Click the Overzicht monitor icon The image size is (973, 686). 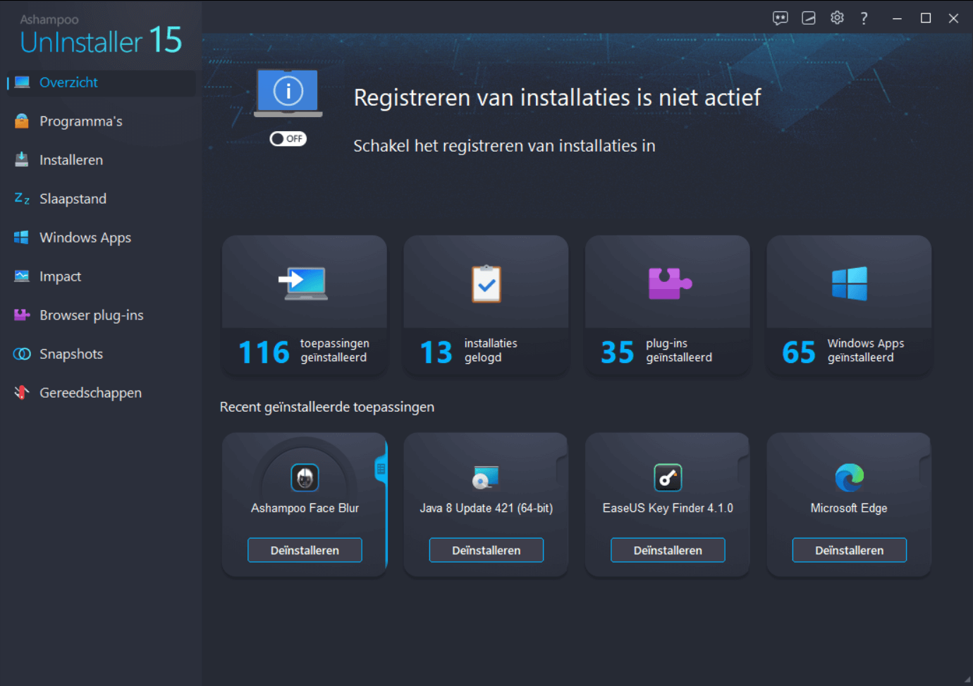[x=22, y=82]
